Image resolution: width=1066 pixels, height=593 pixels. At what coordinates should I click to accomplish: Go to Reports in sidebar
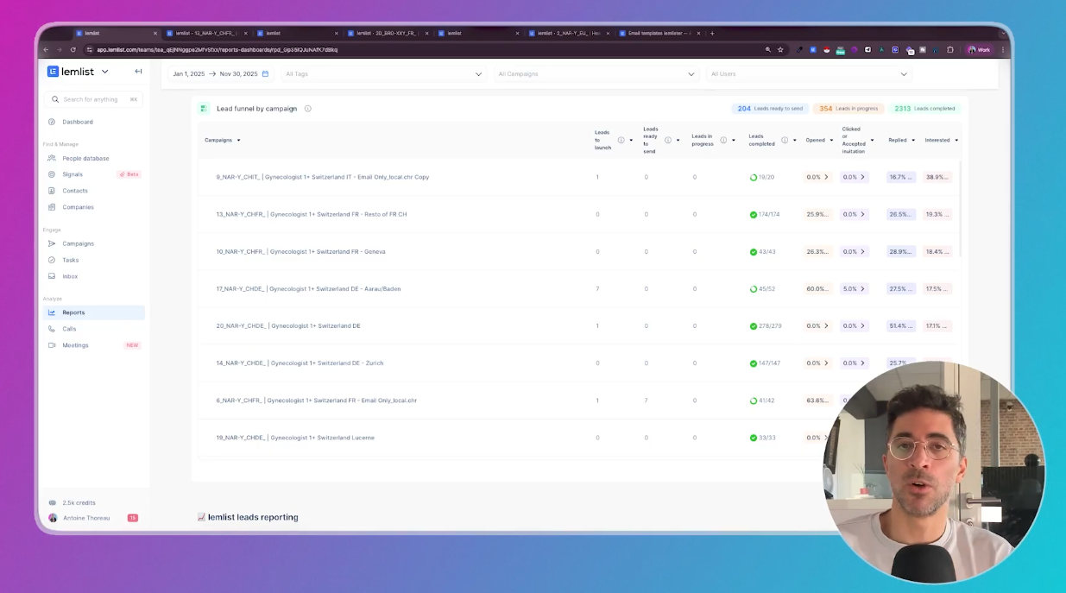pyautogui.click(x=94, y=312)
